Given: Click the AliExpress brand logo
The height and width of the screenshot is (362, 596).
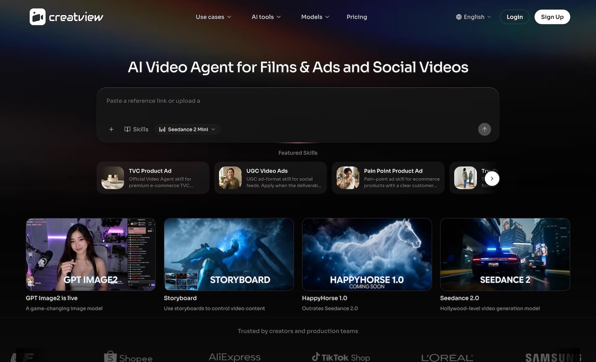Looking at the screenshot, I should (234, 357).
